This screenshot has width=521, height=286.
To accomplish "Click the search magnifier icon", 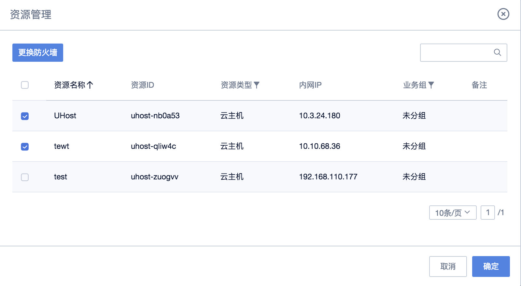I will (x=497, y=52).
